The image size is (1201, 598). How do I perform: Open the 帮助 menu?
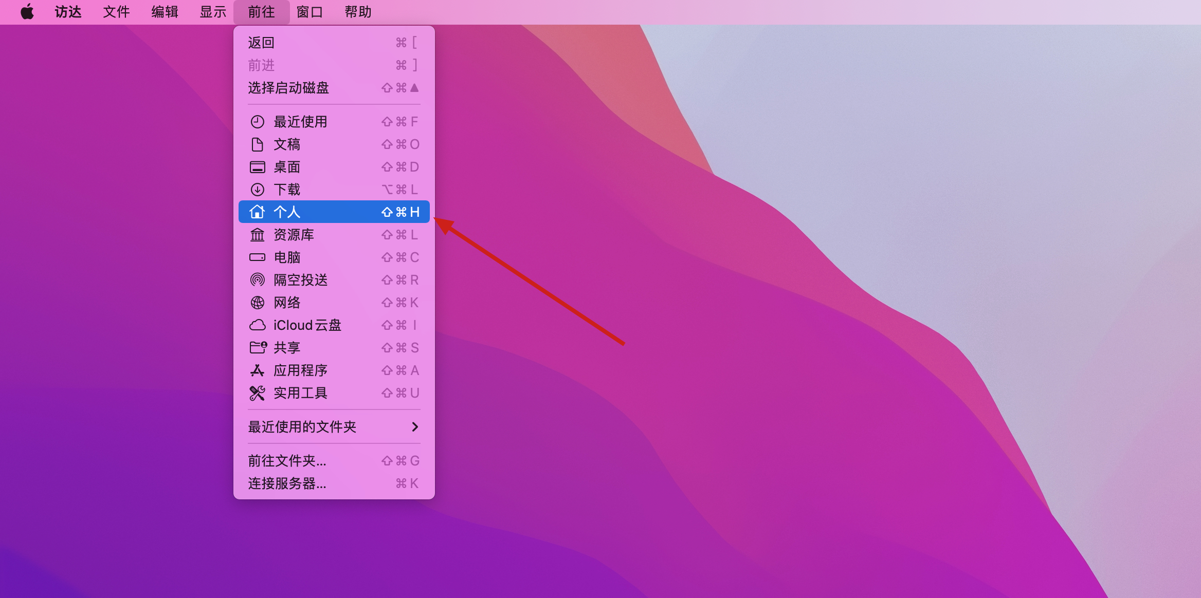pyautogui.click(x=358, y=12)
